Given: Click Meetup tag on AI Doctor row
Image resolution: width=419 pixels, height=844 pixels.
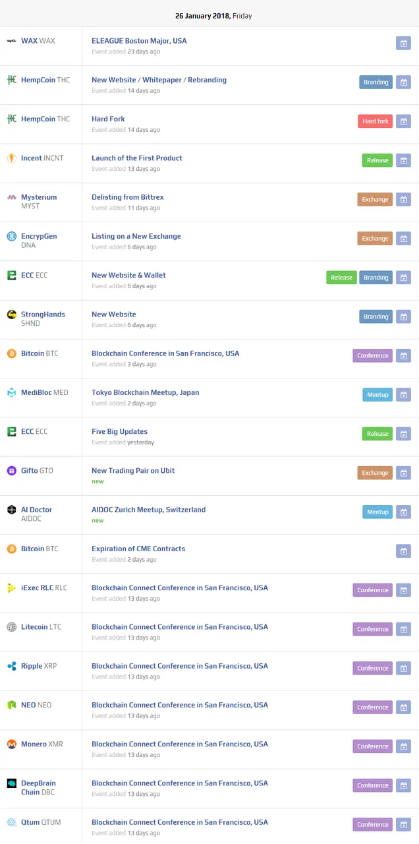Looking at the screenshot, I should pos(377,512).
